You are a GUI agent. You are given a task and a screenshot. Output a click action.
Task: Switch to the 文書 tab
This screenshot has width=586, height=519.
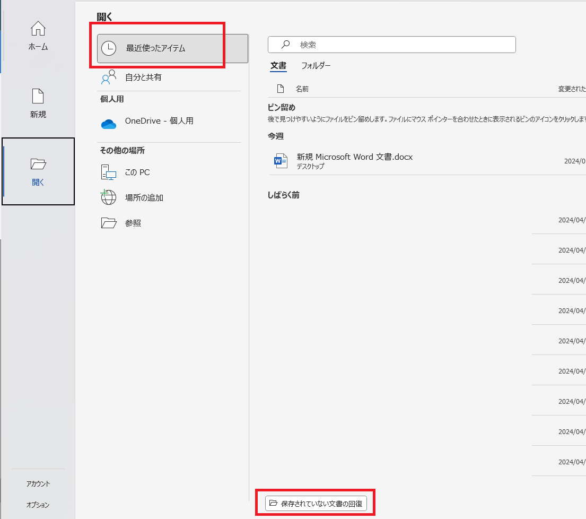click(x=278, y=66)
